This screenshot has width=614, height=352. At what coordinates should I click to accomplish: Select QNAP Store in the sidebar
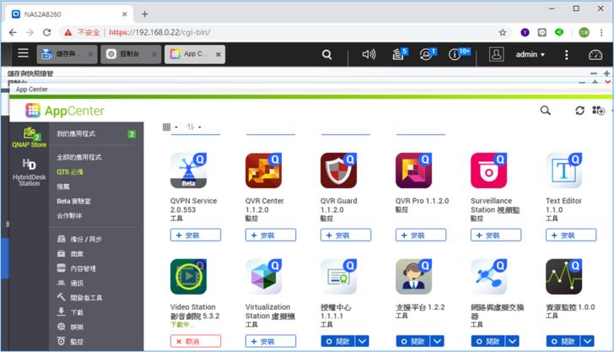point(29,138)
